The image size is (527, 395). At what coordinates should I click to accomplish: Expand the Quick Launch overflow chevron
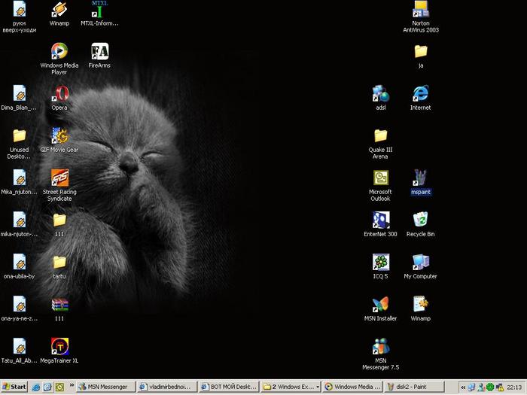[72, 385]
